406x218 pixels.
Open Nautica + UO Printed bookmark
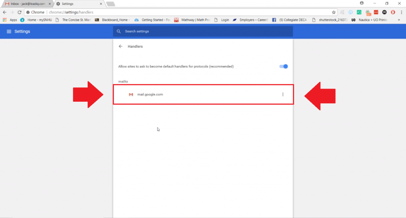[x=369, y=20]
